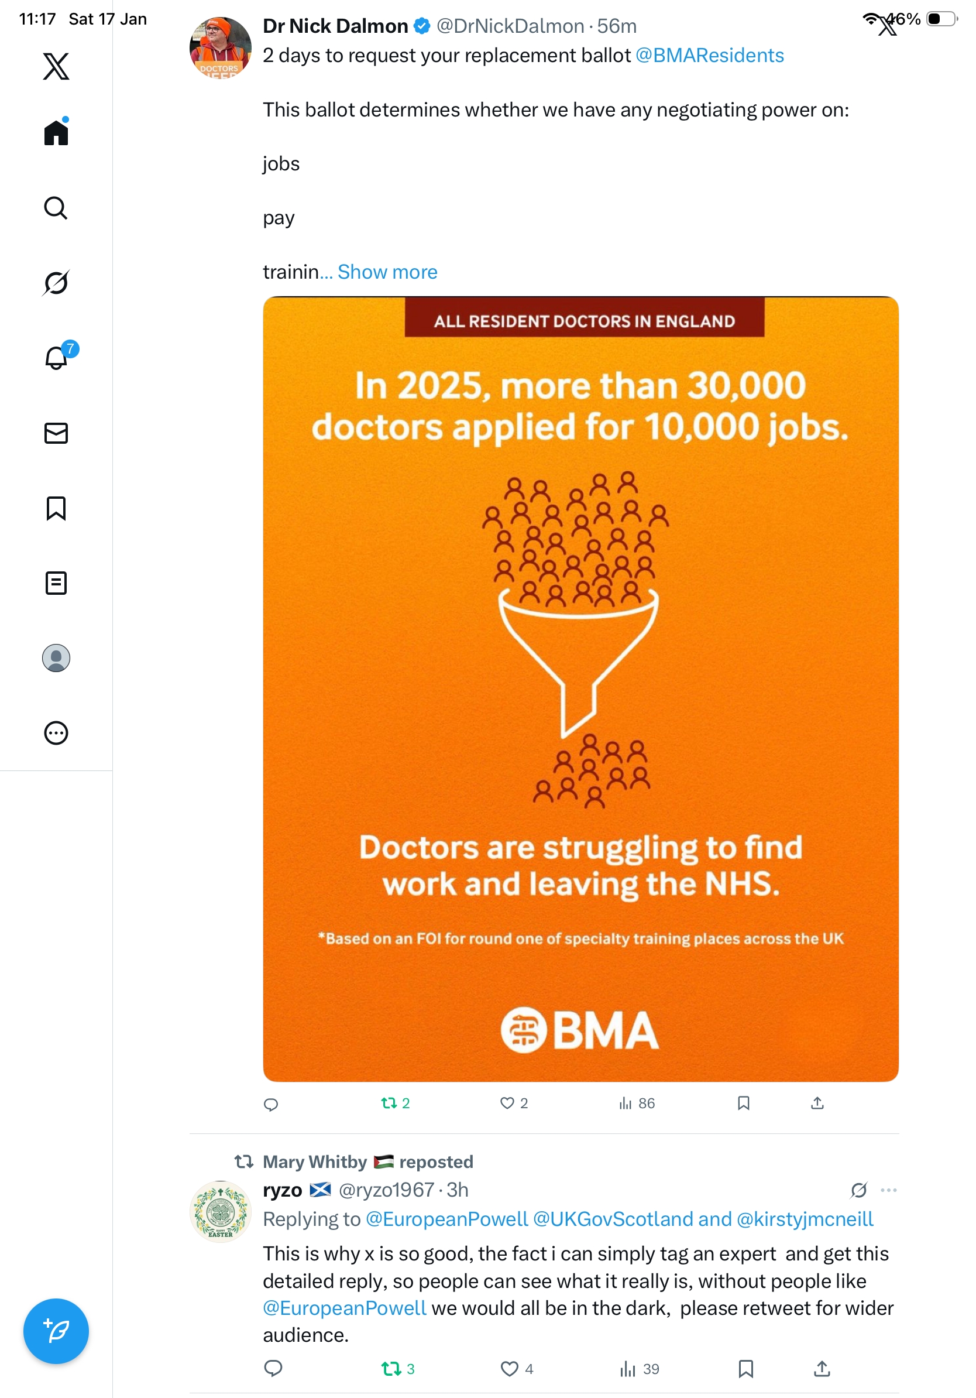Open the Lists icon in the sidebar
The width and height of the screenshot is (976, 1398).
click(56, 582)
